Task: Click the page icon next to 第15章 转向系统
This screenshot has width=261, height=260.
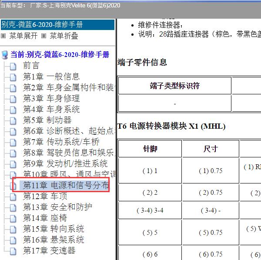Action: (x=13, y=230)
